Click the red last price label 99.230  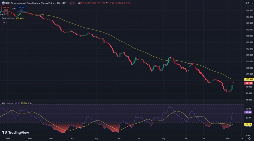[x=248, y=83]
